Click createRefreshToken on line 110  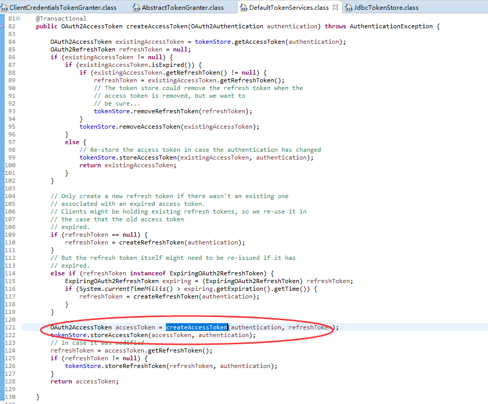click(x=152, y=242)
